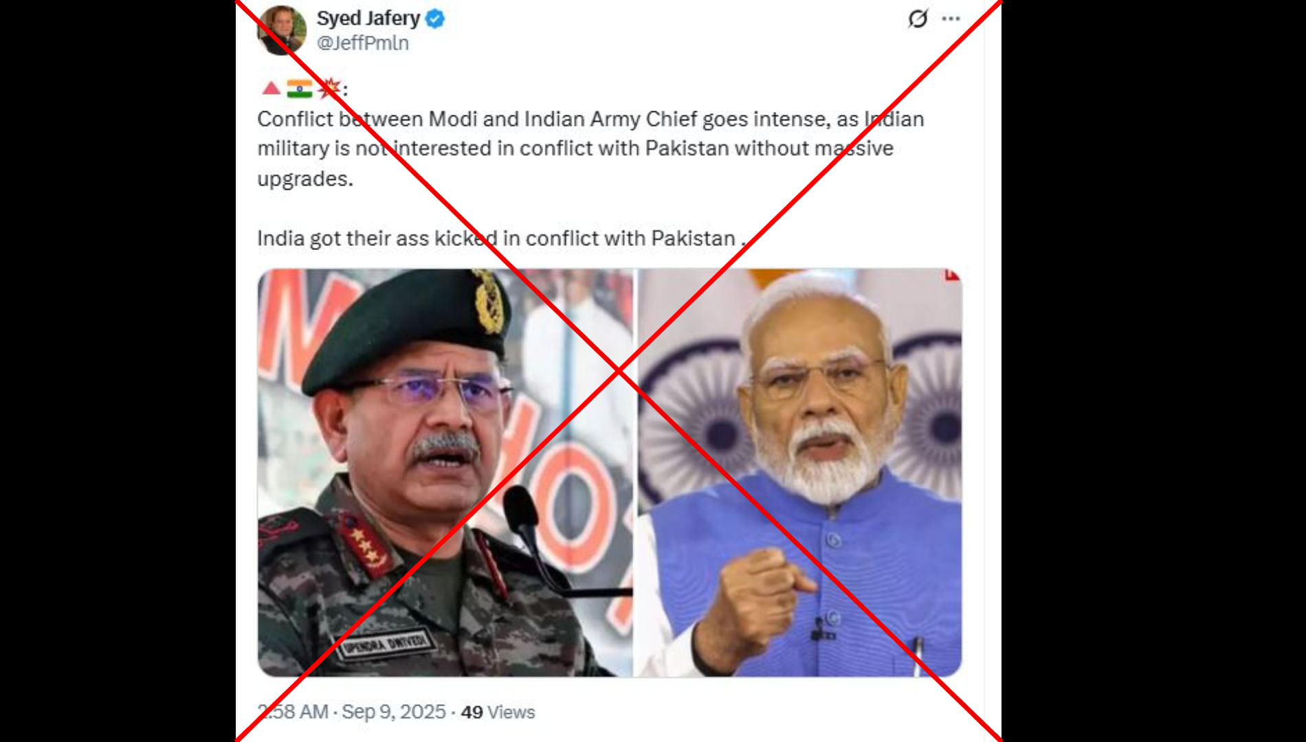Click the 2:58 AM timestamp
This screenshot has height=742, width=1306.
pyautogui.click(x=293, y=712)
